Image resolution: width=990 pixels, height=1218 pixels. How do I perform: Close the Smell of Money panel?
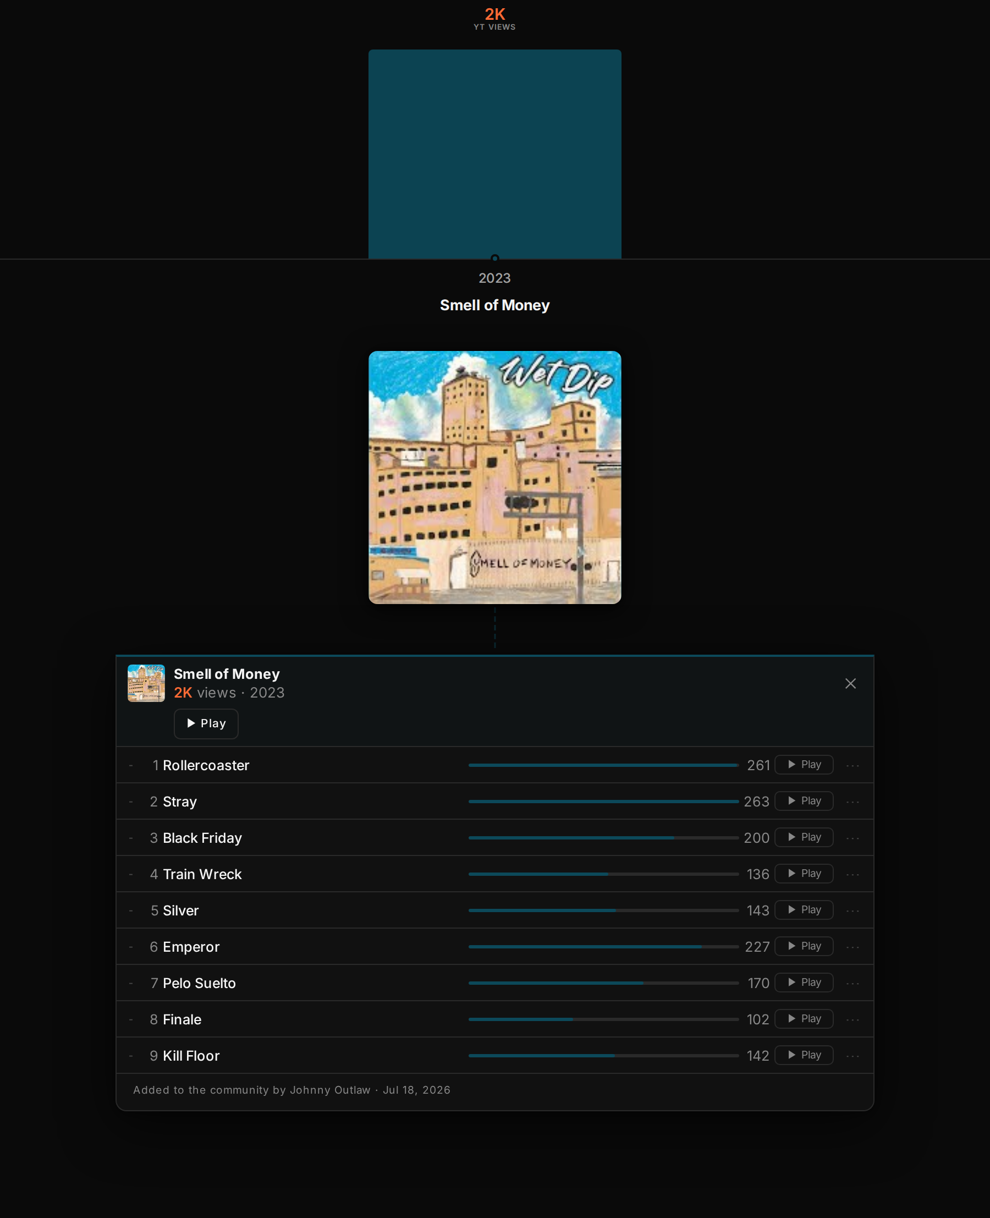(850, 683)
